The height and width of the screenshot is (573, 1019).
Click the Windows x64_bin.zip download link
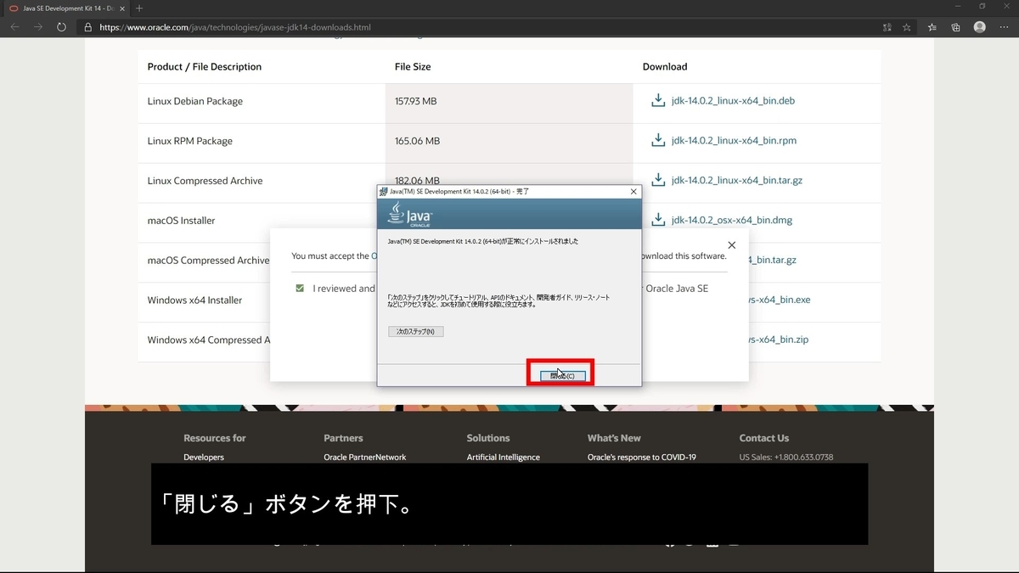(x=779, y=340)
